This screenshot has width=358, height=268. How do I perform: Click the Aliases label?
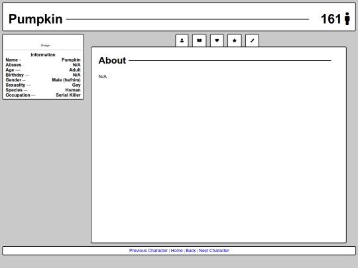click(x=13, y=65)
